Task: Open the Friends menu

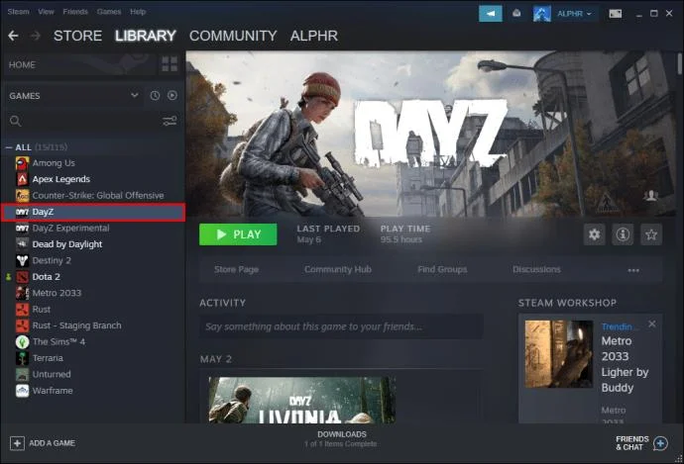Action: click(75, 12)
